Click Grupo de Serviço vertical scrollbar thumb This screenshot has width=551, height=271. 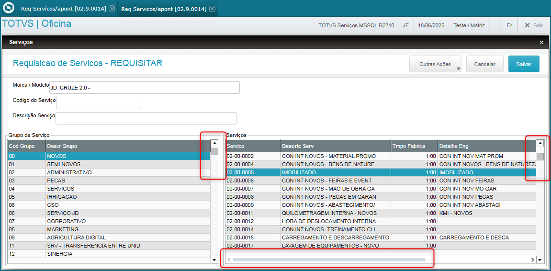tap(214, 151)
